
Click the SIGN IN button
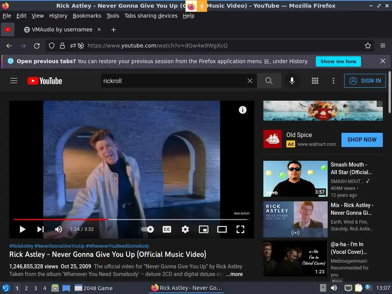coord(365,81)
